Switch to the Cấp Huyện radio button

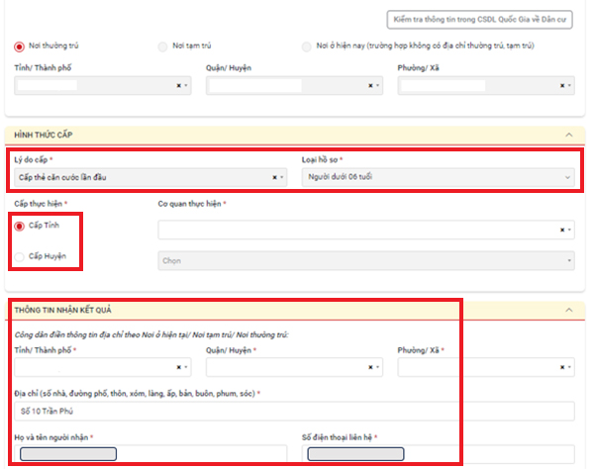21,256
